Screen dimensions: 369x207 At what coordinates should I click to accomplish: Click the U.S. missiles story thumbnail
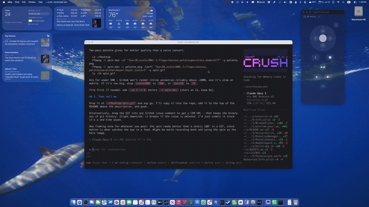45,42
